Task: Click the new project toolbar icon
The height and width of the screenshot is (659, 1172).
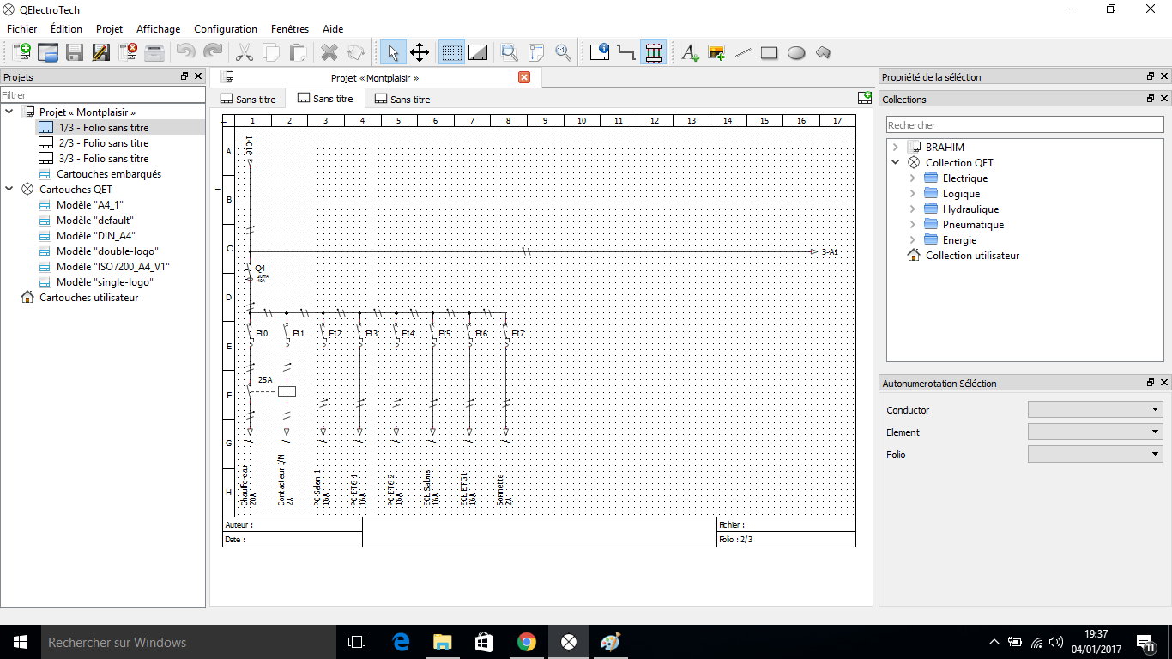Action: click(21, 52)
